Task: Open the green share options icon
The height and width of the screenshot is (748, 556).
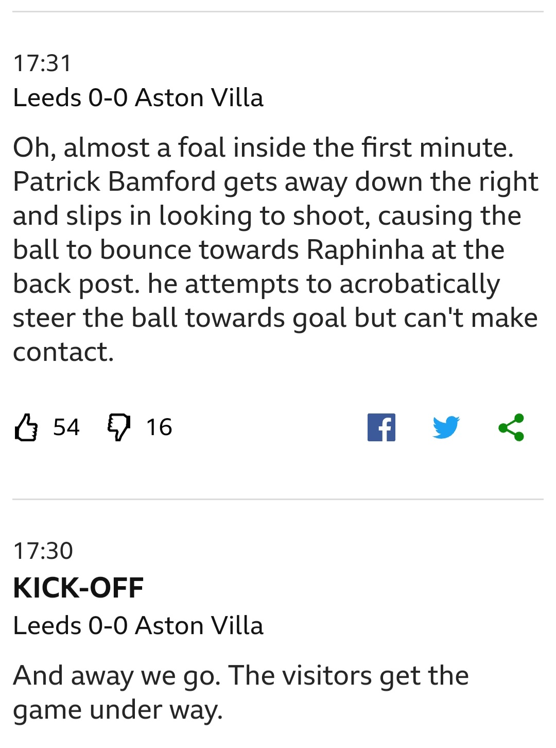Action: pos(511,427)
